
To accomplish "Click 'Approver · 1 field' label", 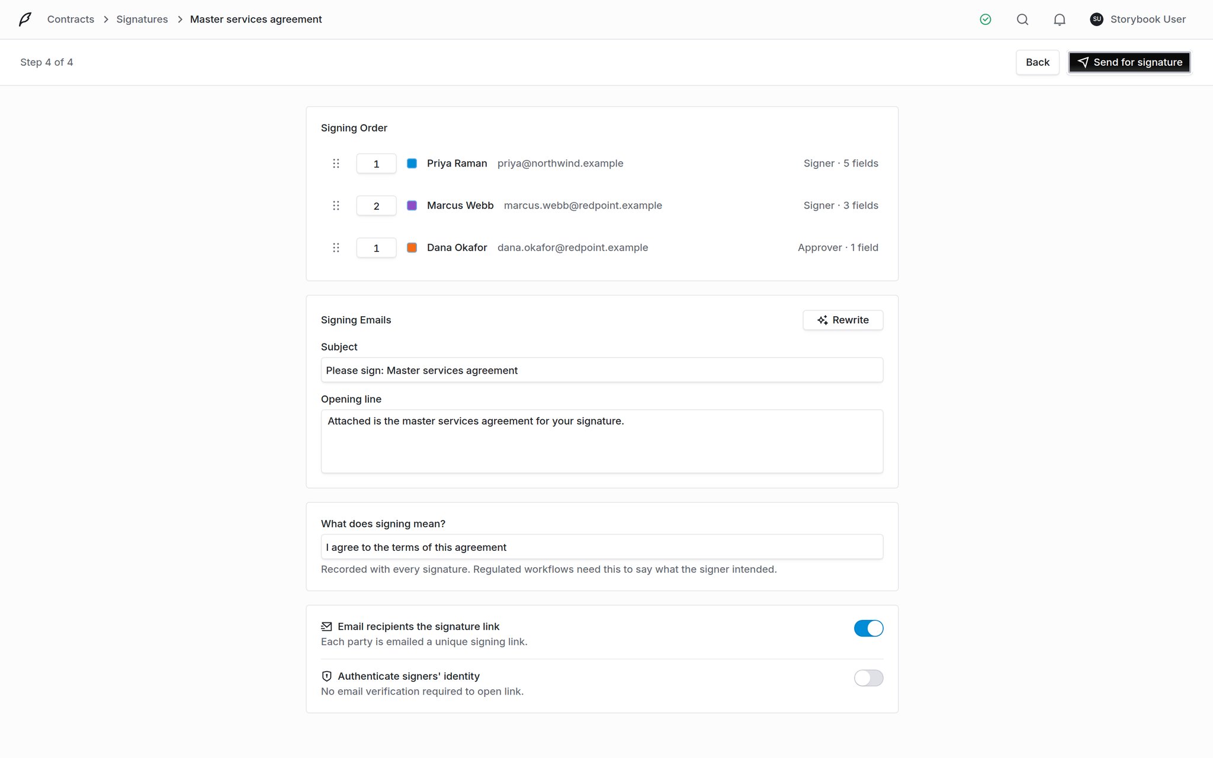I will tap(837, 248).
